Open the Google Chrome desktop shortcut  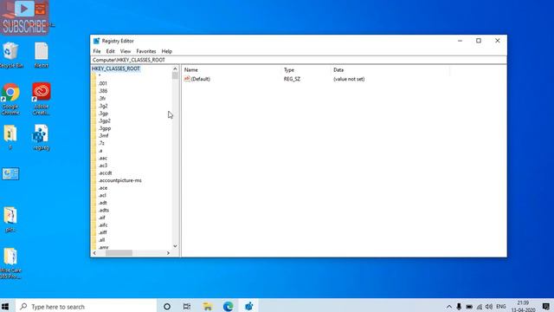point(10,99)
